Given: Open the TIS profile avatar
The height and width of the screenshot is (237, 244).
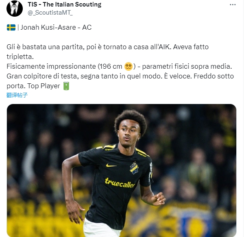Looking at the screenshot, I should click(15, 9).
